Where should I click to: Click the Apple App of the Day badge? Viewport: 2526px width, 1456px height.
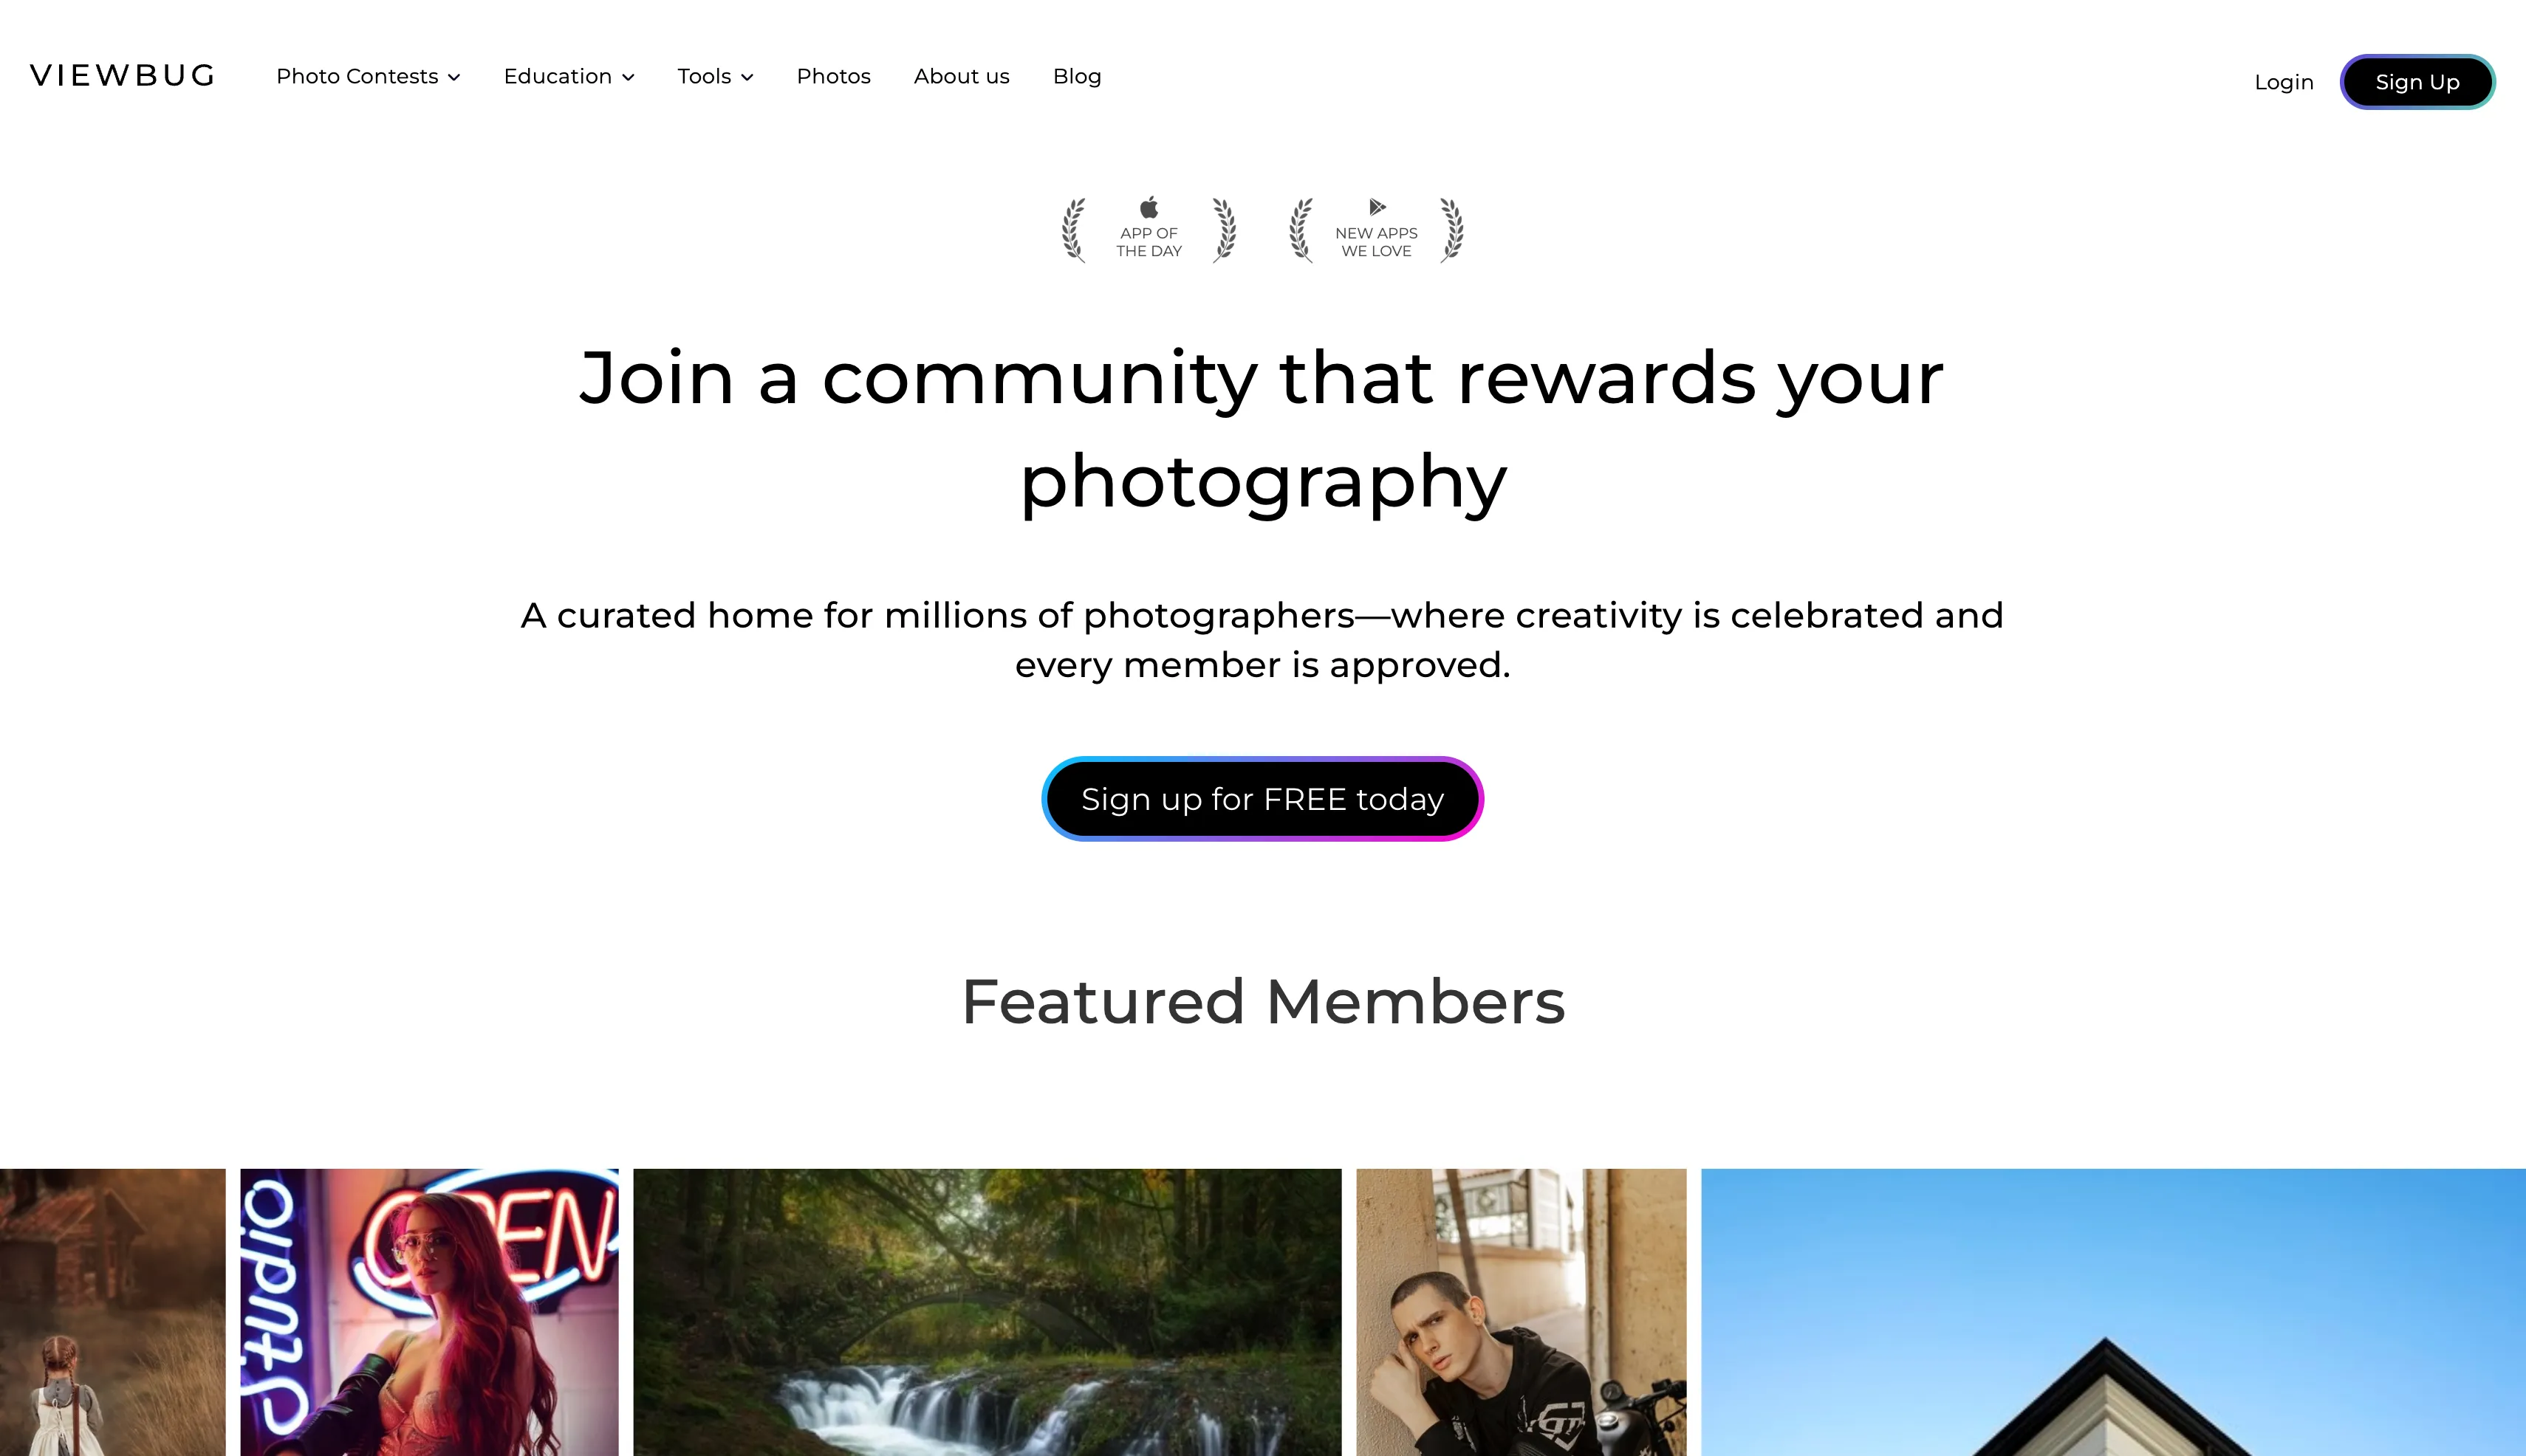pyautogui.click(x=1149, y=230)
